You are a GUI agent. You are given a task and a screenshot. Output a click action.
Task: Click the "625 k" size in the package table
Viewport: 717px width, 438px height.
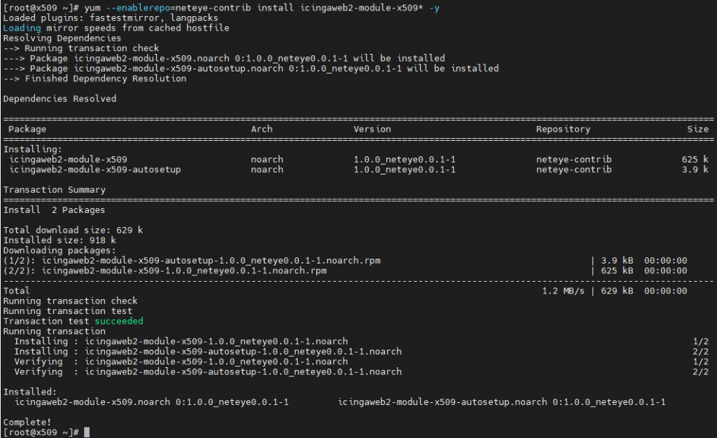coord(695,159)
